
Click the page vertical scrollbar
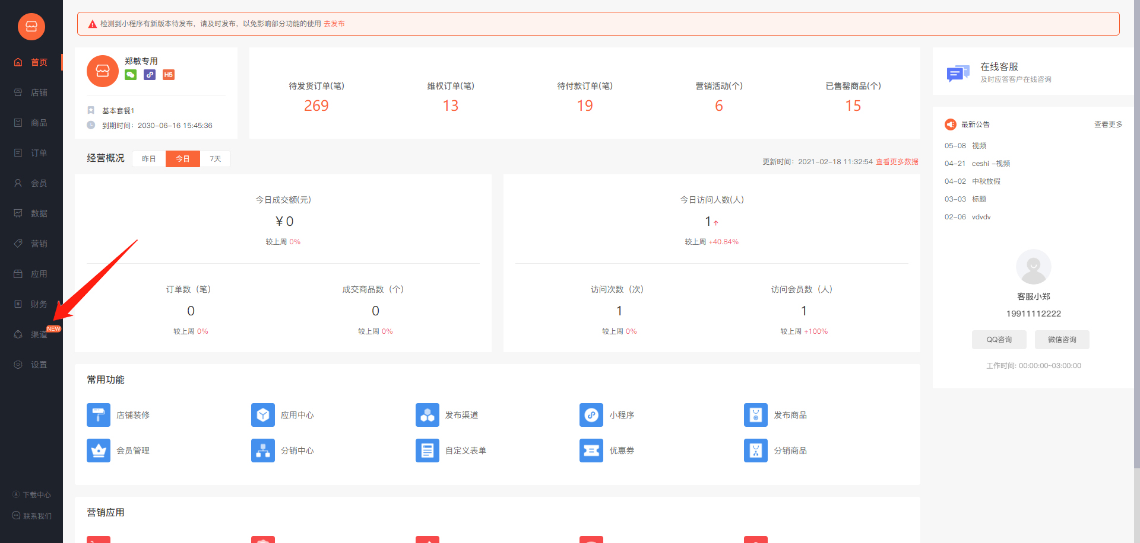tap(1136, 237)
